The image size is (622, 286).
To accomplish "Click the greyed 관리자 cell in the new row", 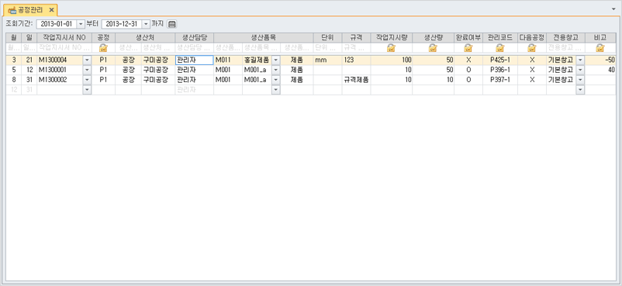I will pyautogui.click(x=195, y=90).
